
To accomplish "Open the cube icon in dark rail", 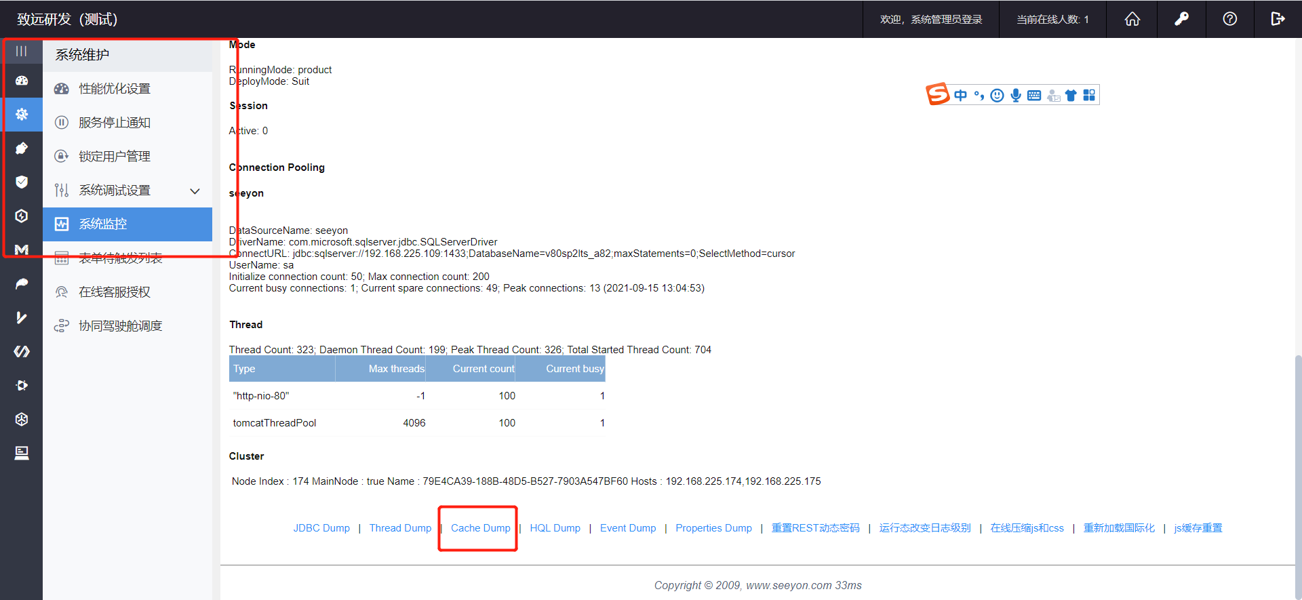I will [22, 419].
